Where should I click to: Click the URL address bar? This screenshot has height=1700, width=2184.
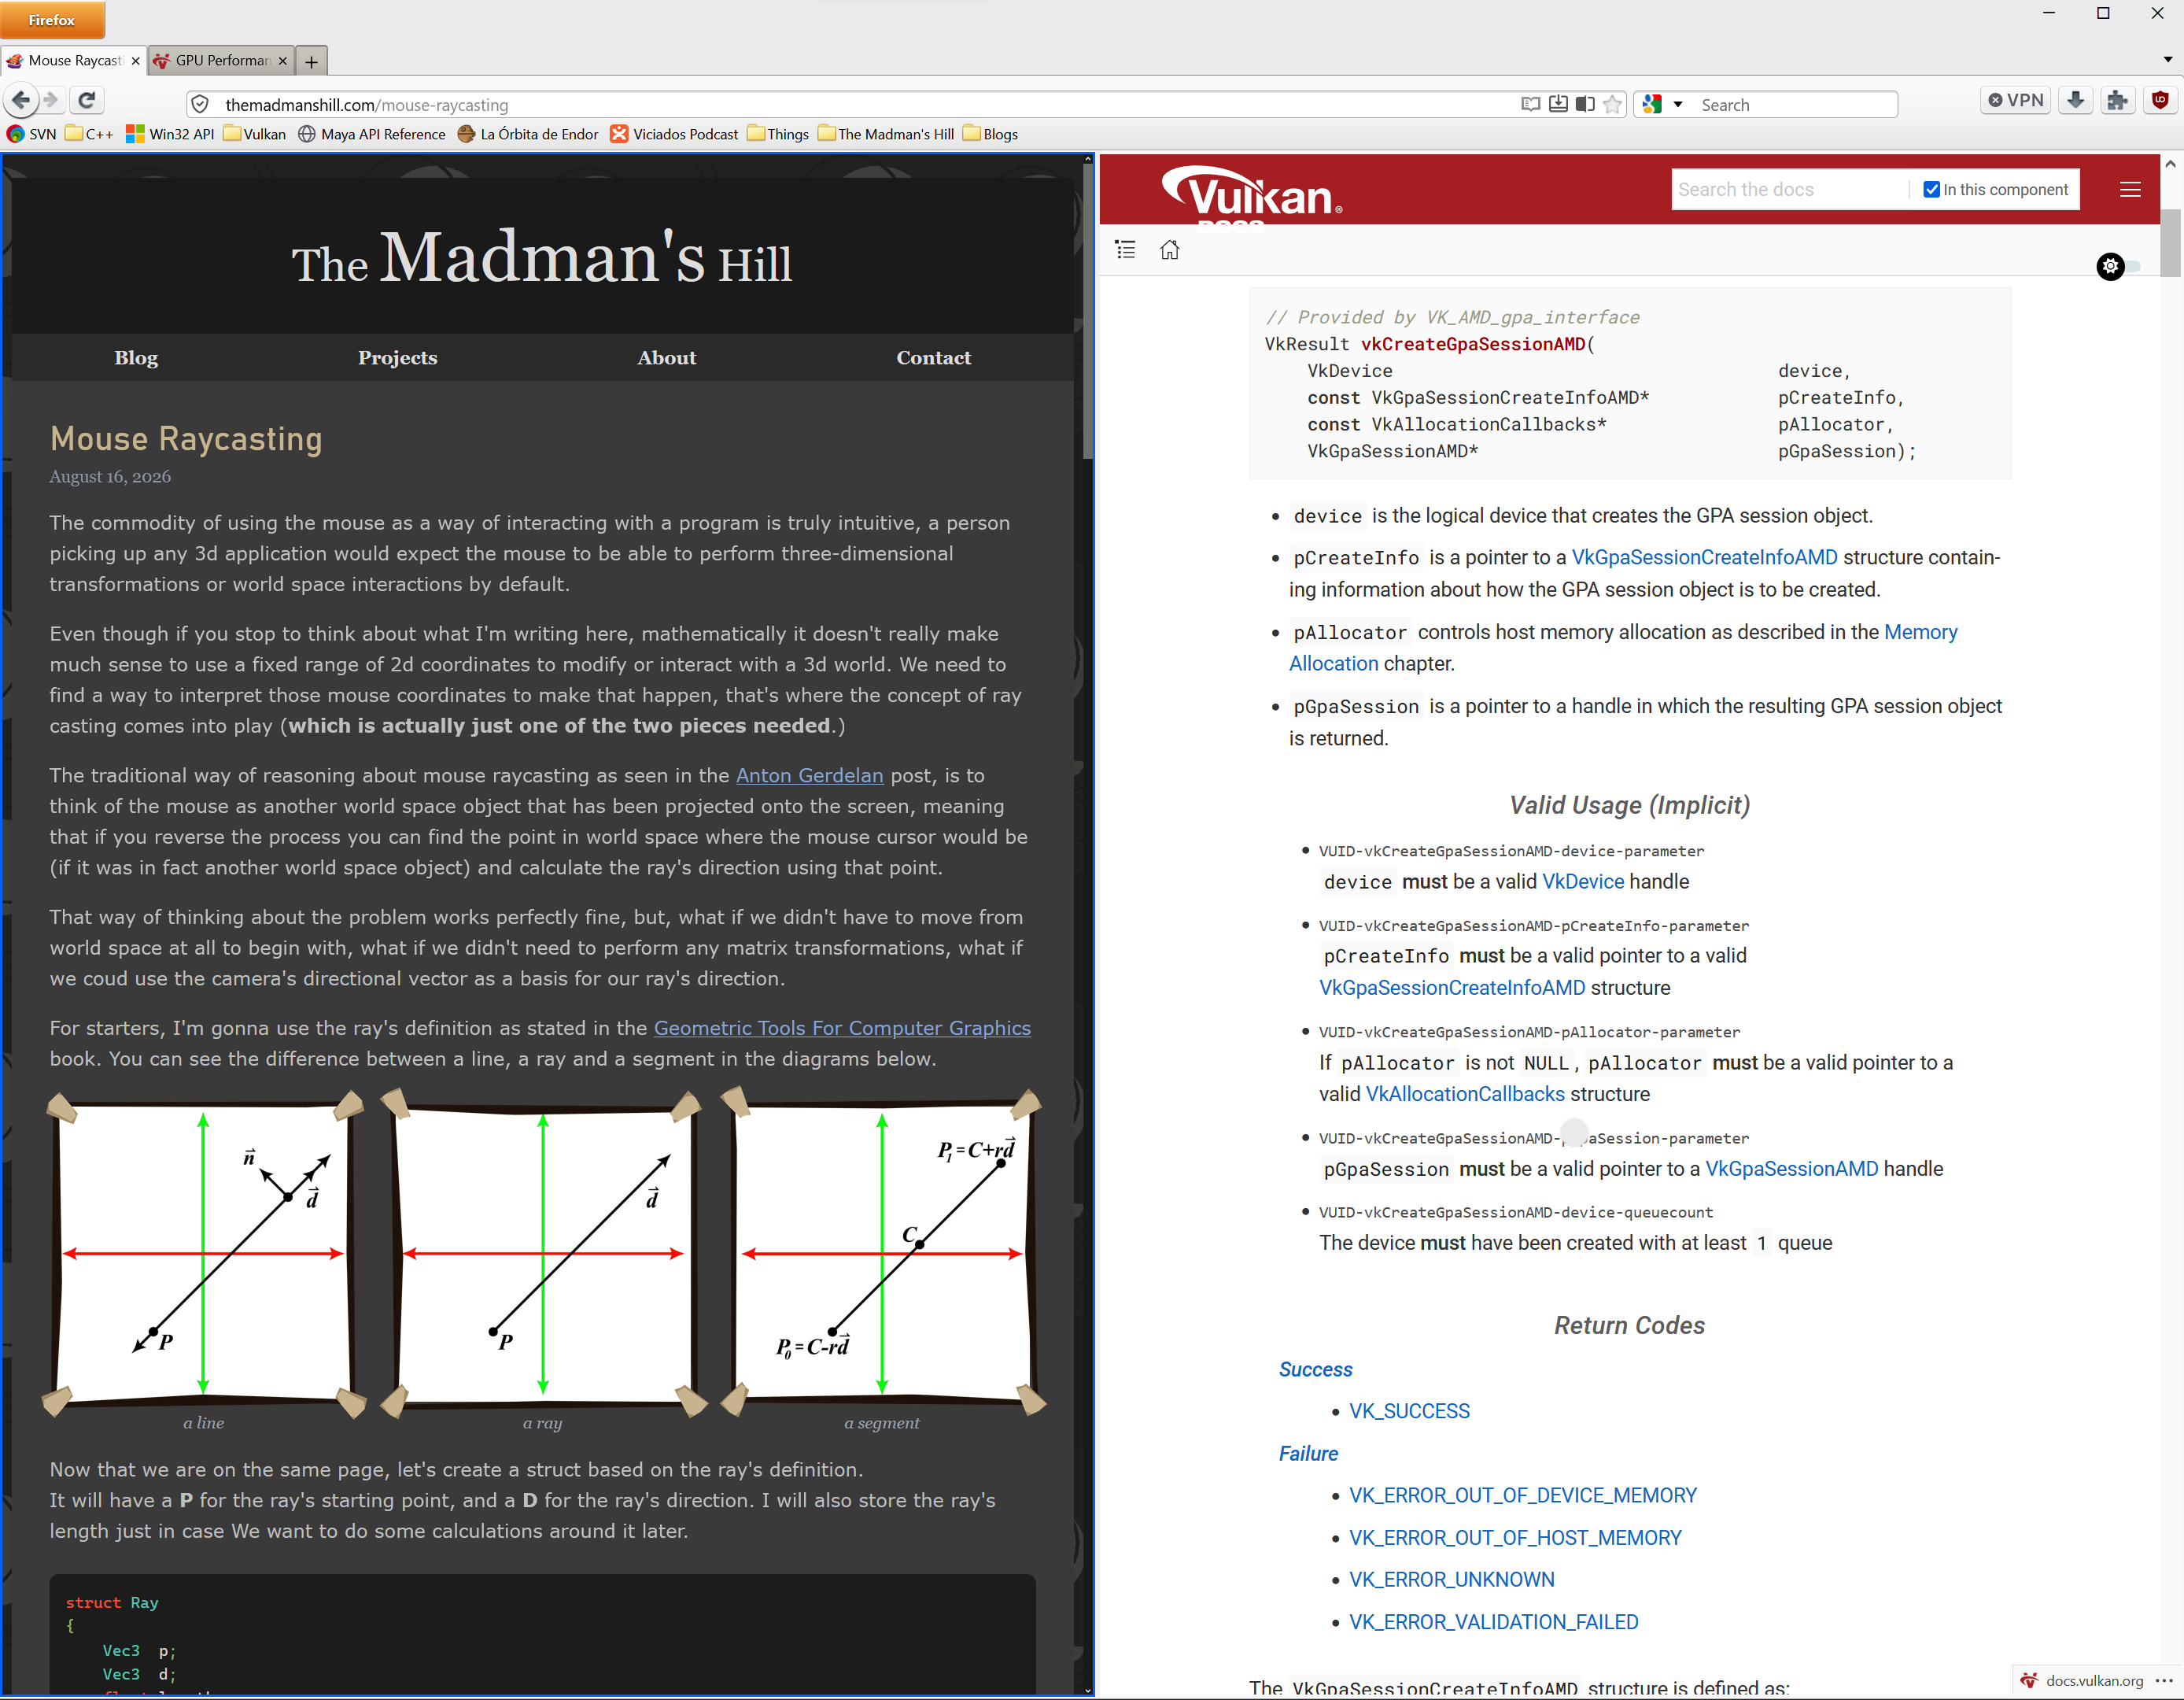tap(865, 104)
